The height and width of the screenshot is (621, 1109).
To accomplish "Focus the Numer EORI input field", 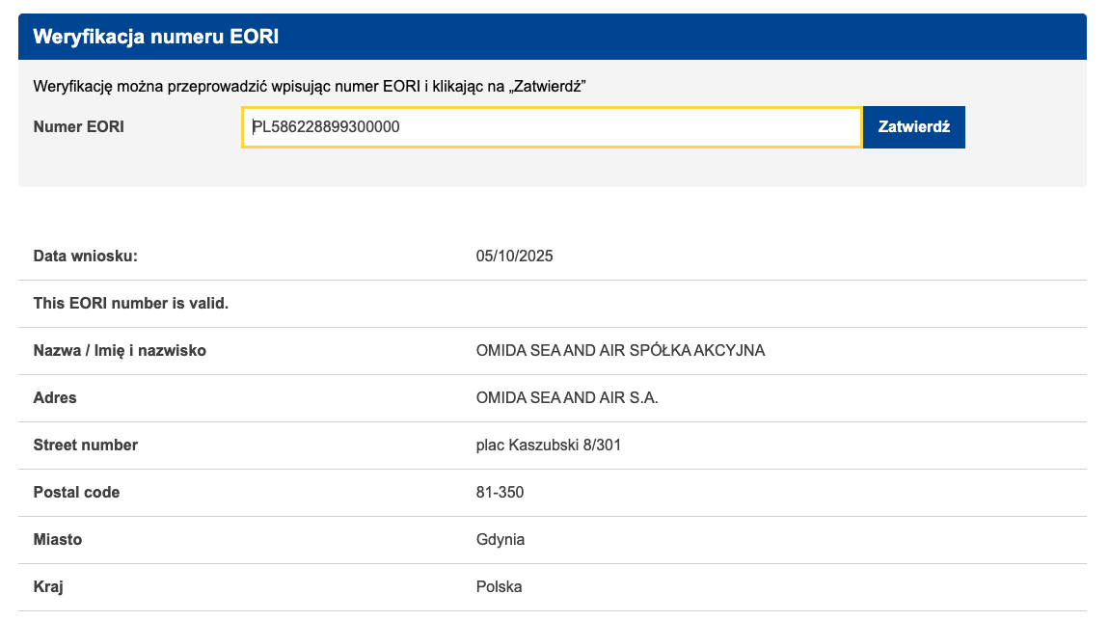I will coord(552,127).
